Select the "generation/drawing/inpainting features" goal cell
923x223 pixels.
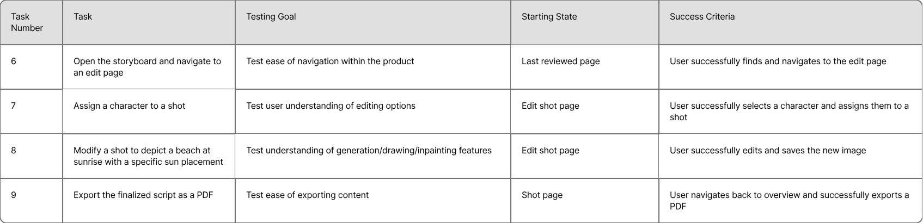click(369, 151)
